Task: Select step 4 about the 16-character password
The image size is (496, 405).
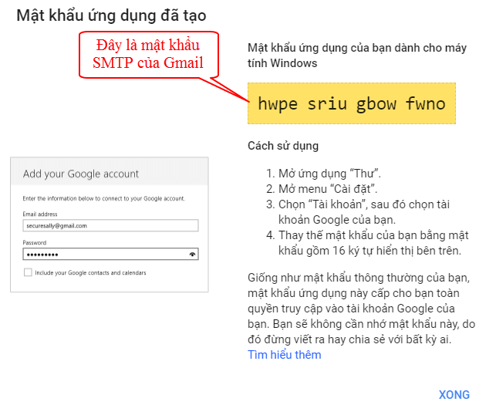Action: pos(367,242)
